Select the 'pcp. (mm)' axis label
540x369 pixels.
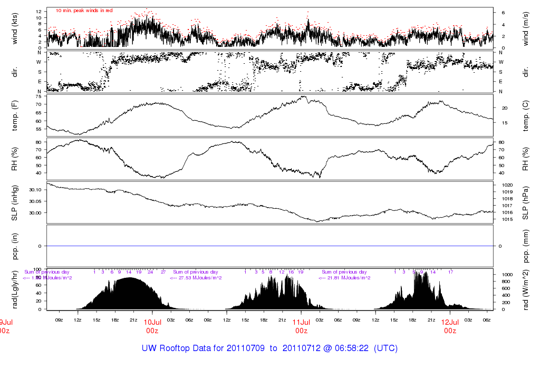pyautogui.click(x=526, y=246)
